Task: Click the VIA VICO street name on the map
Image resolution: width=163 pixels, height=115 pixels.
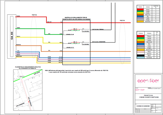Action: 37,73
